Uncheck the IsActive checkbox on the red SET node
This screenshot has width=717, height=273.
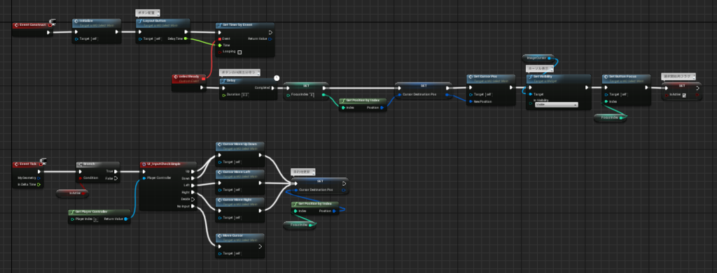point(684,95)
